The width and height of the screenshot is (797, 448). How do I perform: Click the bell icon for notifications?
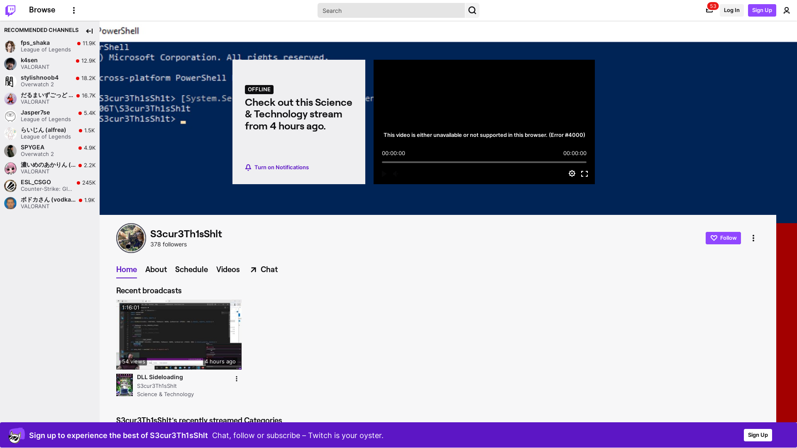[248, 167]
